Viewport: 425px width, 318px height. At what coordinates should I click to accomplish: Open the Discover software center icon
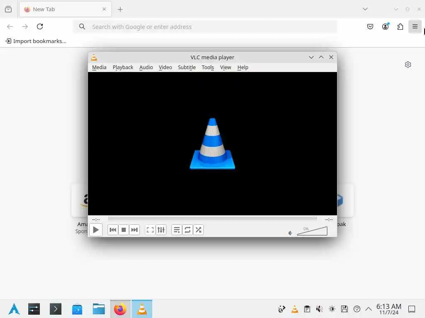(x=77, y=309)
